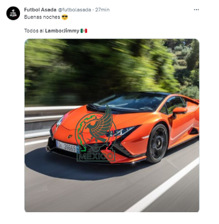Click the car's front license plate
Viewport: 219px width, 224px height.
click(x=67, y=147)
